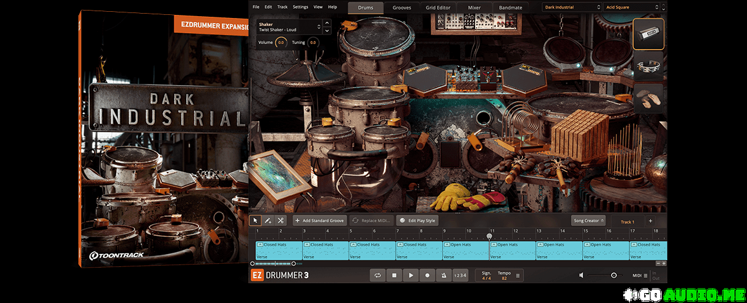
Task: Click block icon on bar 1 Closed Hats
Action: click(260, 245)
